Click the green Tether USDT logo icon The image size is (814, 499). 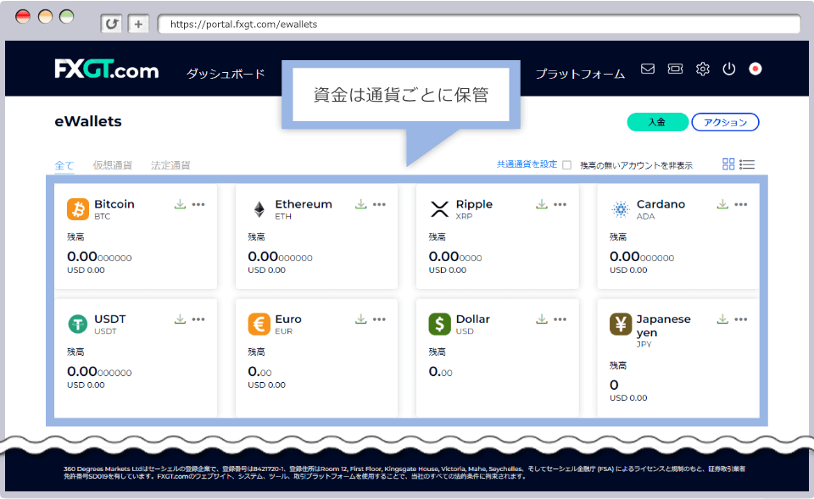(78, 324)
